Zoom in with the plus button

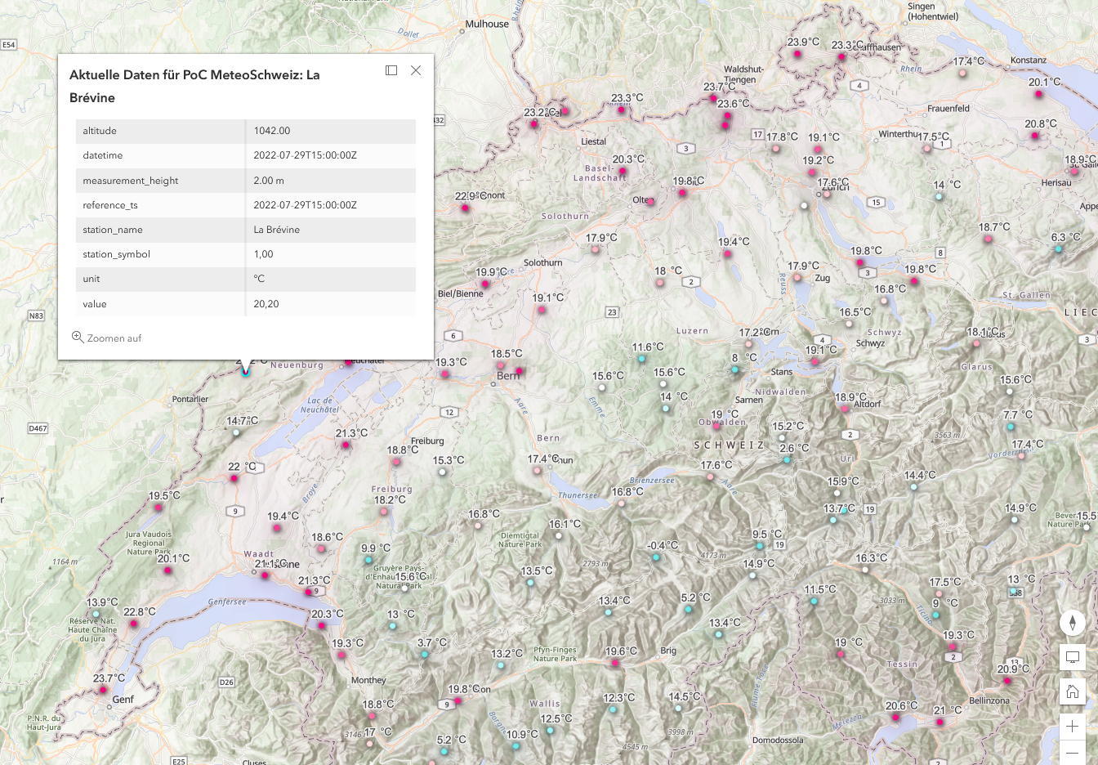(x=1073, y=727)
